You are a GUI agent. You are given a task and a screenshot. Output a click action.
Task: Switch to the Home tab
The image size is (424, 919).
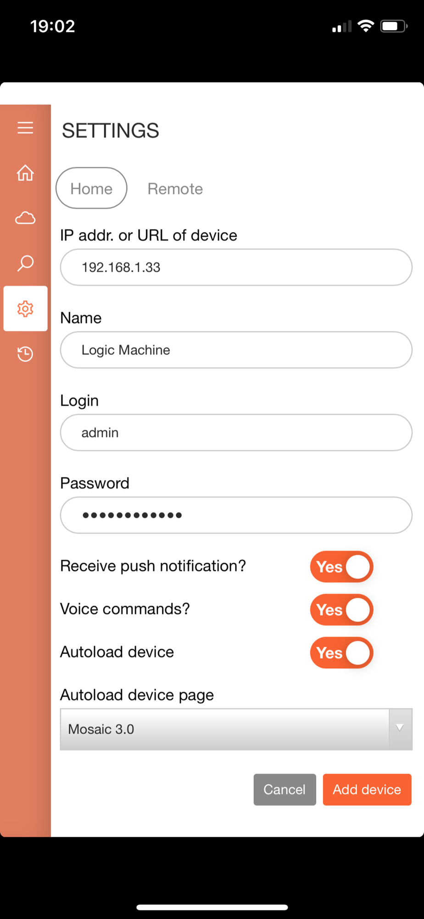91,188
